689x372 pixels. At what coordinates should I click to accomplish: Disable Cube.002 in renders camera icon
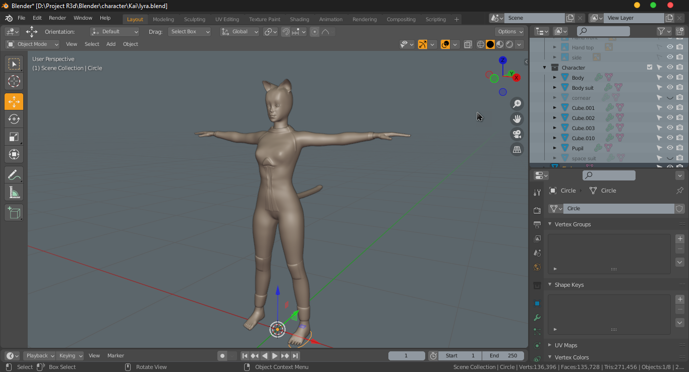coord(680,117)
